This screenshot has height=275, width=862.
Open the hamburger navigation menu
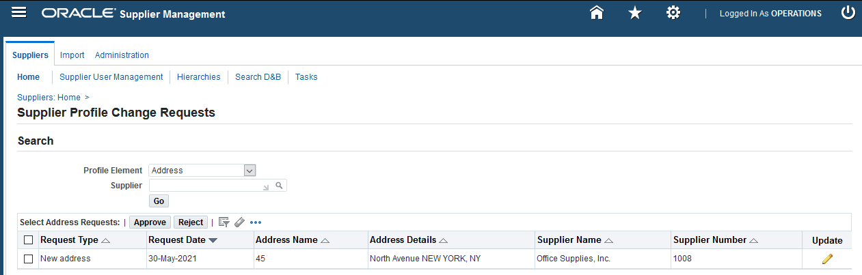[x=19, y=13]
